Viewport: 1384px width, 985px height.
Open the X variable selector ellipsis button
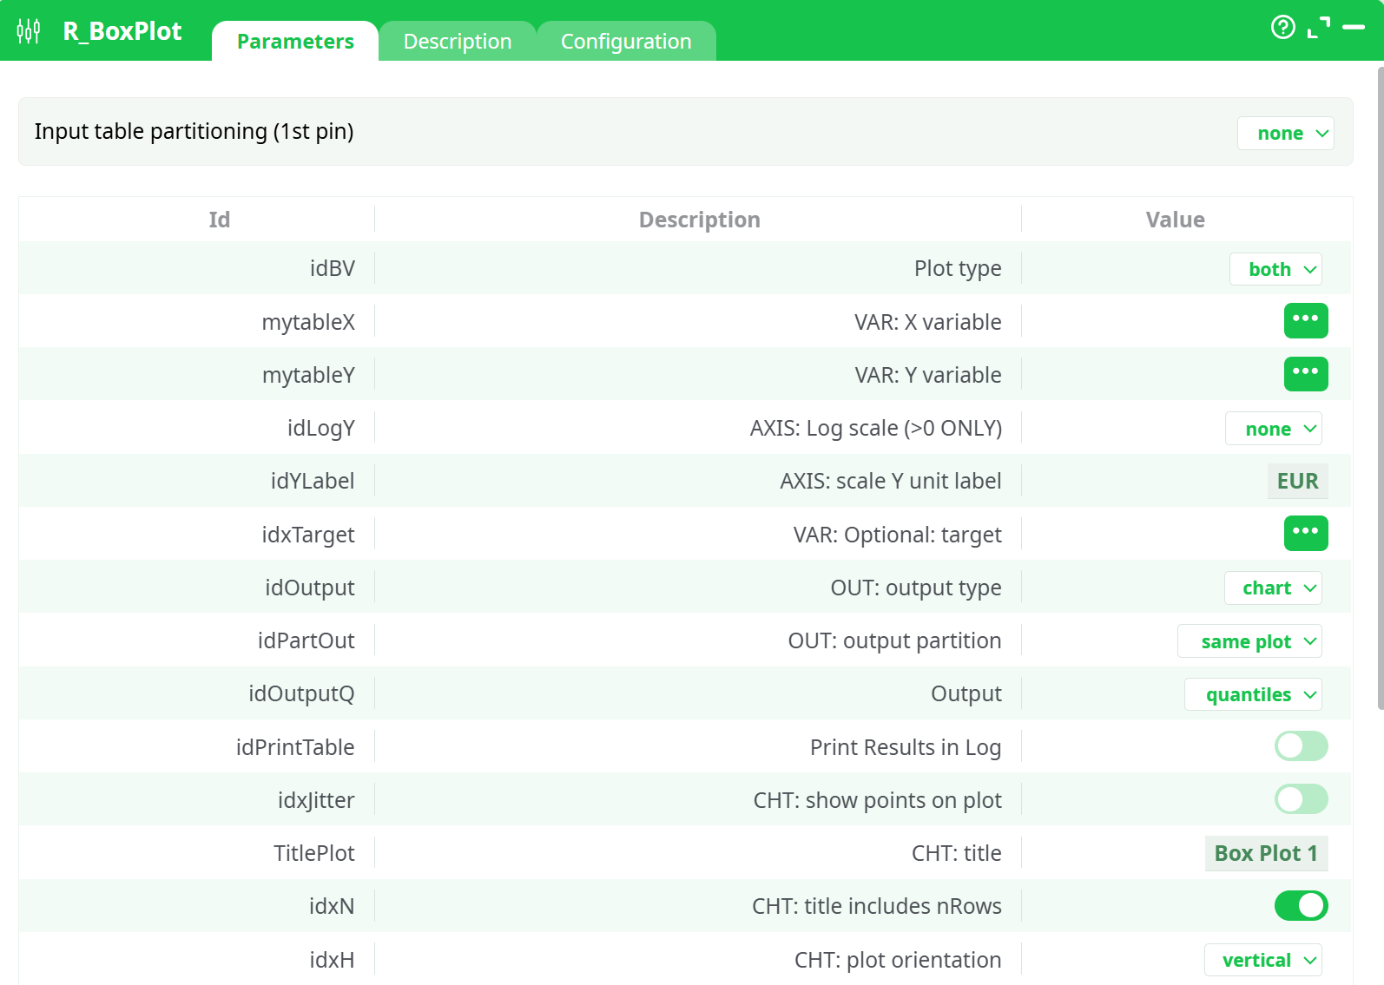(1305, 320)
